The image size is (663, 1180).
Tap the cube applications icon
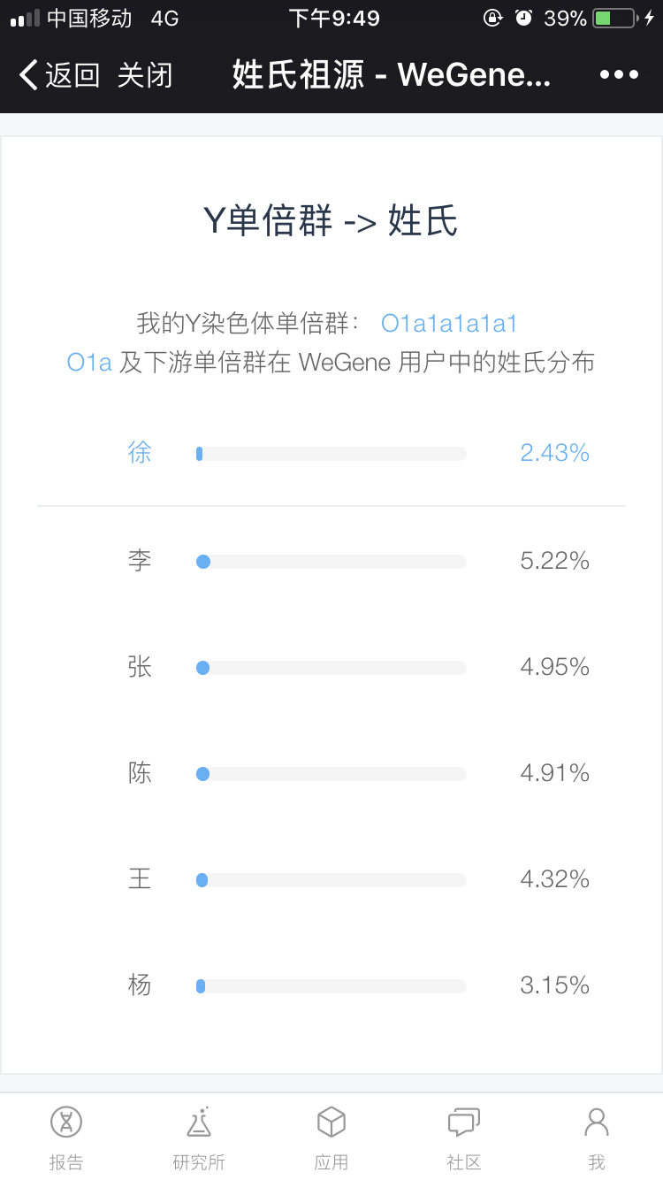click(x=331, y=1123)
